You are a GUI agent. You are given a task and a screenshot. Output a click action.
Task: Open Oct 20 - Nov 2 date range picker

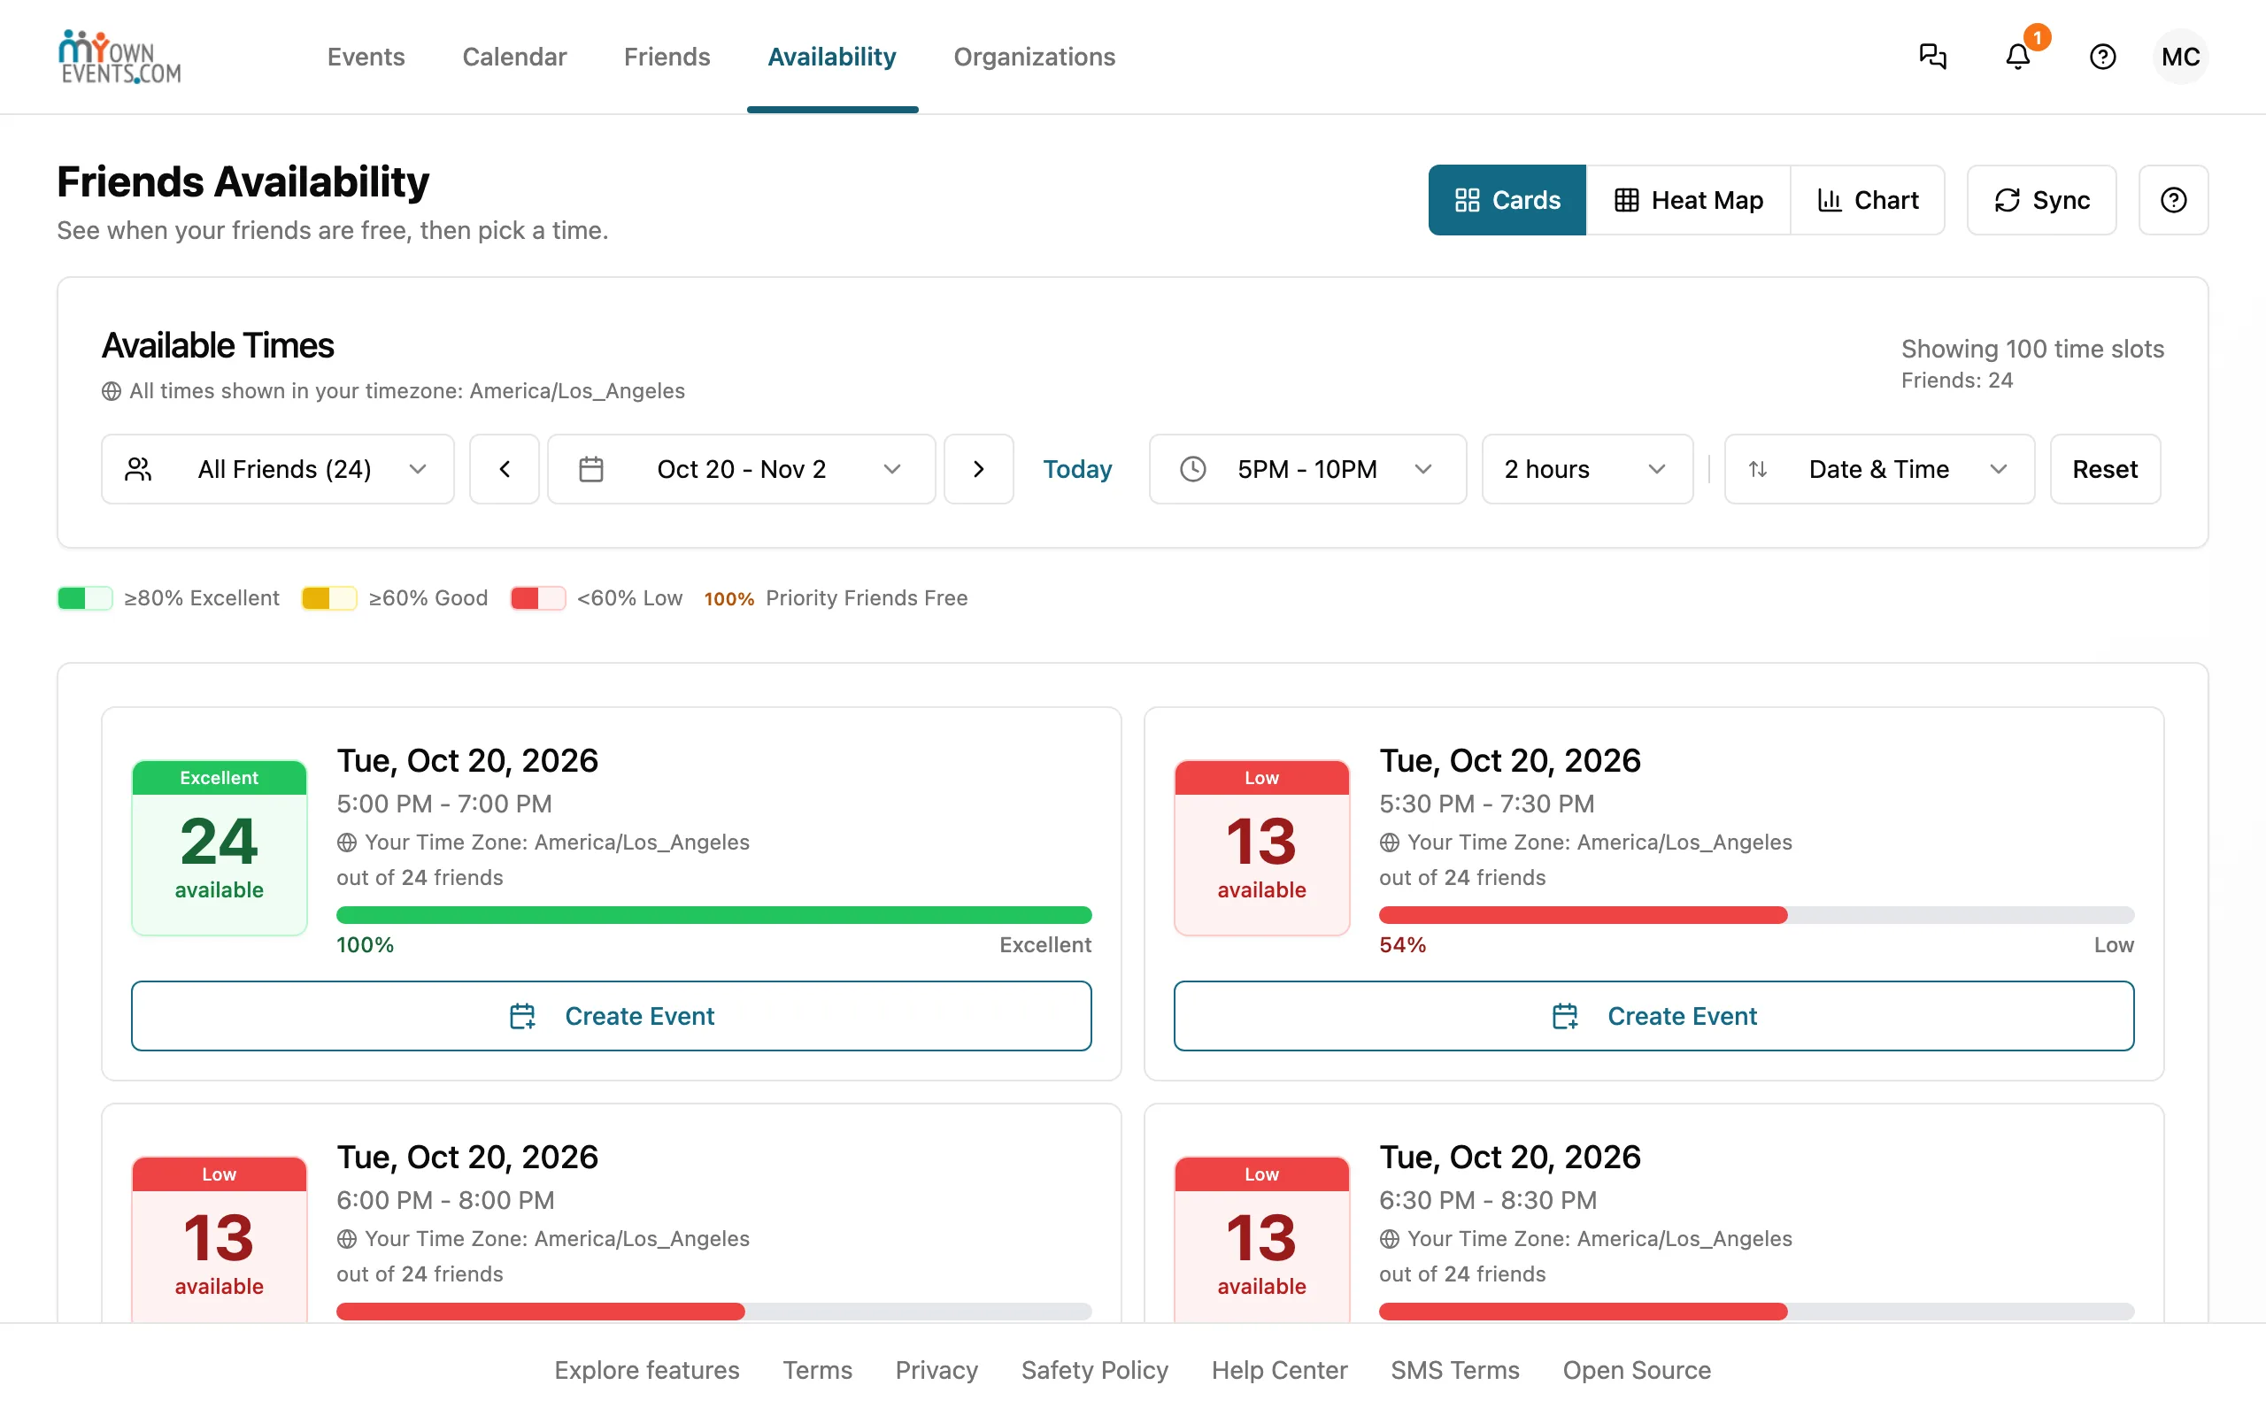coord(741,468)
